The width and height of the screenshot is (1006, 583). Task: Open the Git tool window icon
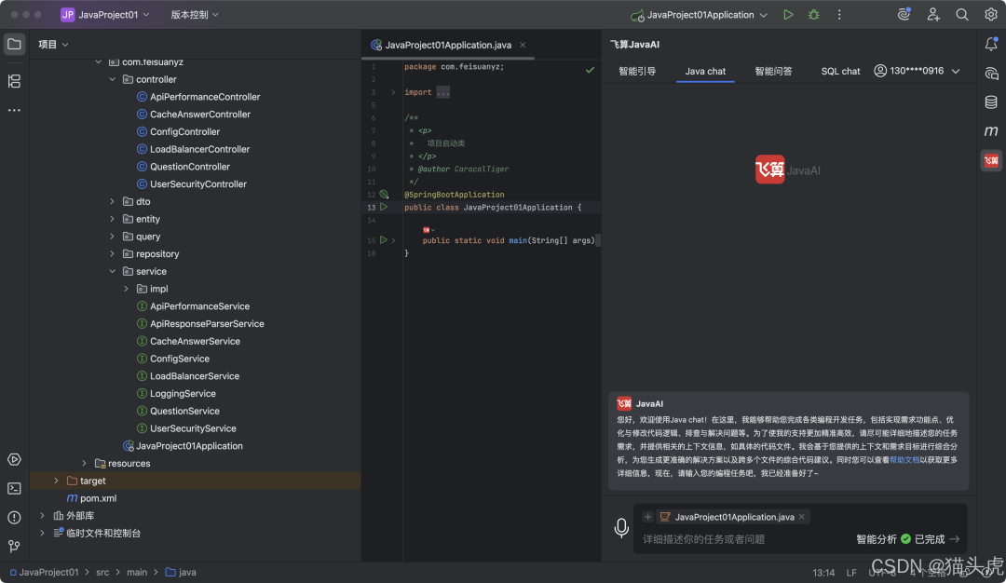[x=14, y=546]
